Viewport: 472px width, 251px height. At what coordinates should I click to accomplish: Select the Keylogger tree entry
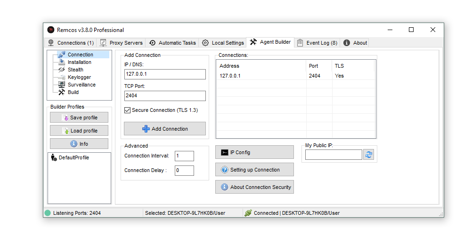tap(79, 77)
